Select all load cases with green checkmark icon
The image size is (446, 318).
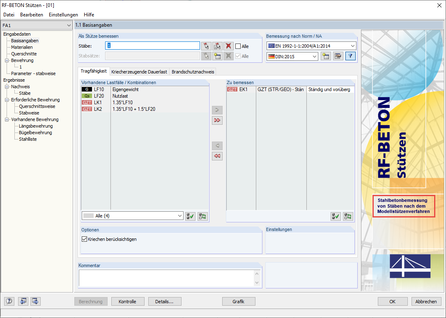pyautogui.click(x=190, y=216)
